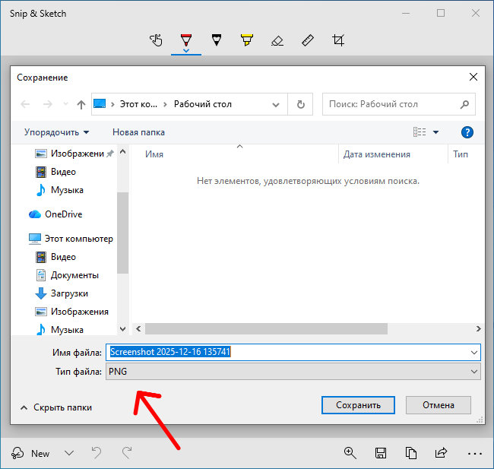494x469 pixels.
Task: Click the search magnifier icon
Action: pos(464,104)
